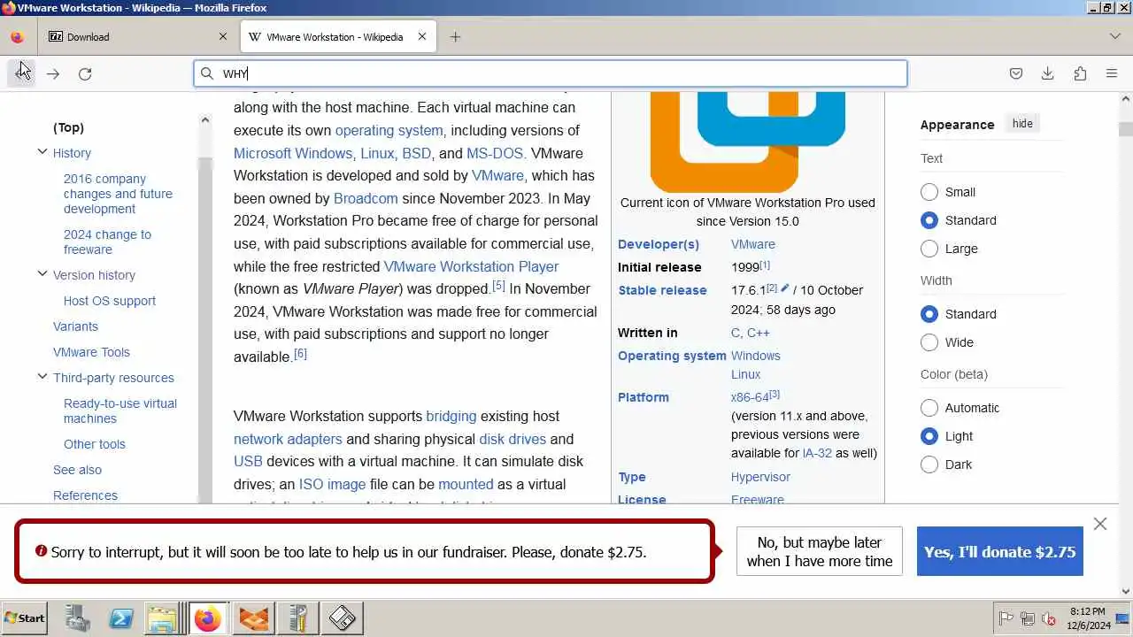Close the Download tab
Screen dimensions: 1133x637
point(223,36)
